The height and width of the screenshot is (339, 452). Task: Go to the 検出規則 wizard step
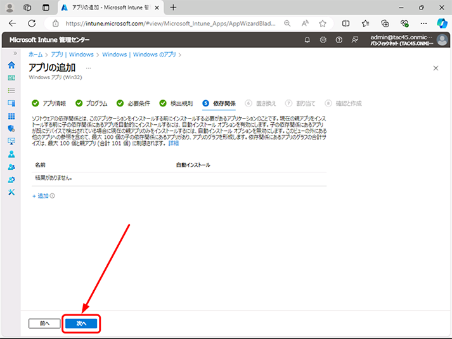(x=176, y=103)
